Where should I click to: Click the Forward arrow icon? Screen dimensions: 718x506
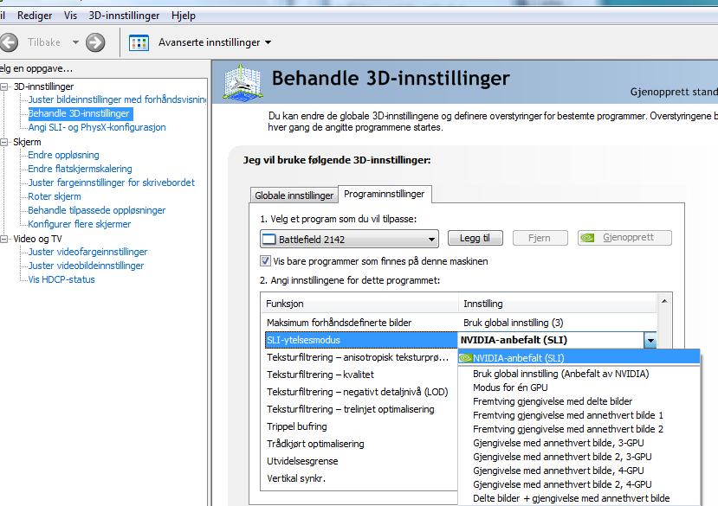point(95,42)
